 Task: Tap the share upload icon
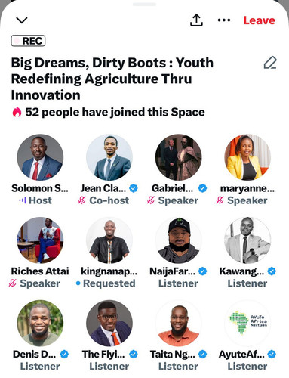click(196, 20)
